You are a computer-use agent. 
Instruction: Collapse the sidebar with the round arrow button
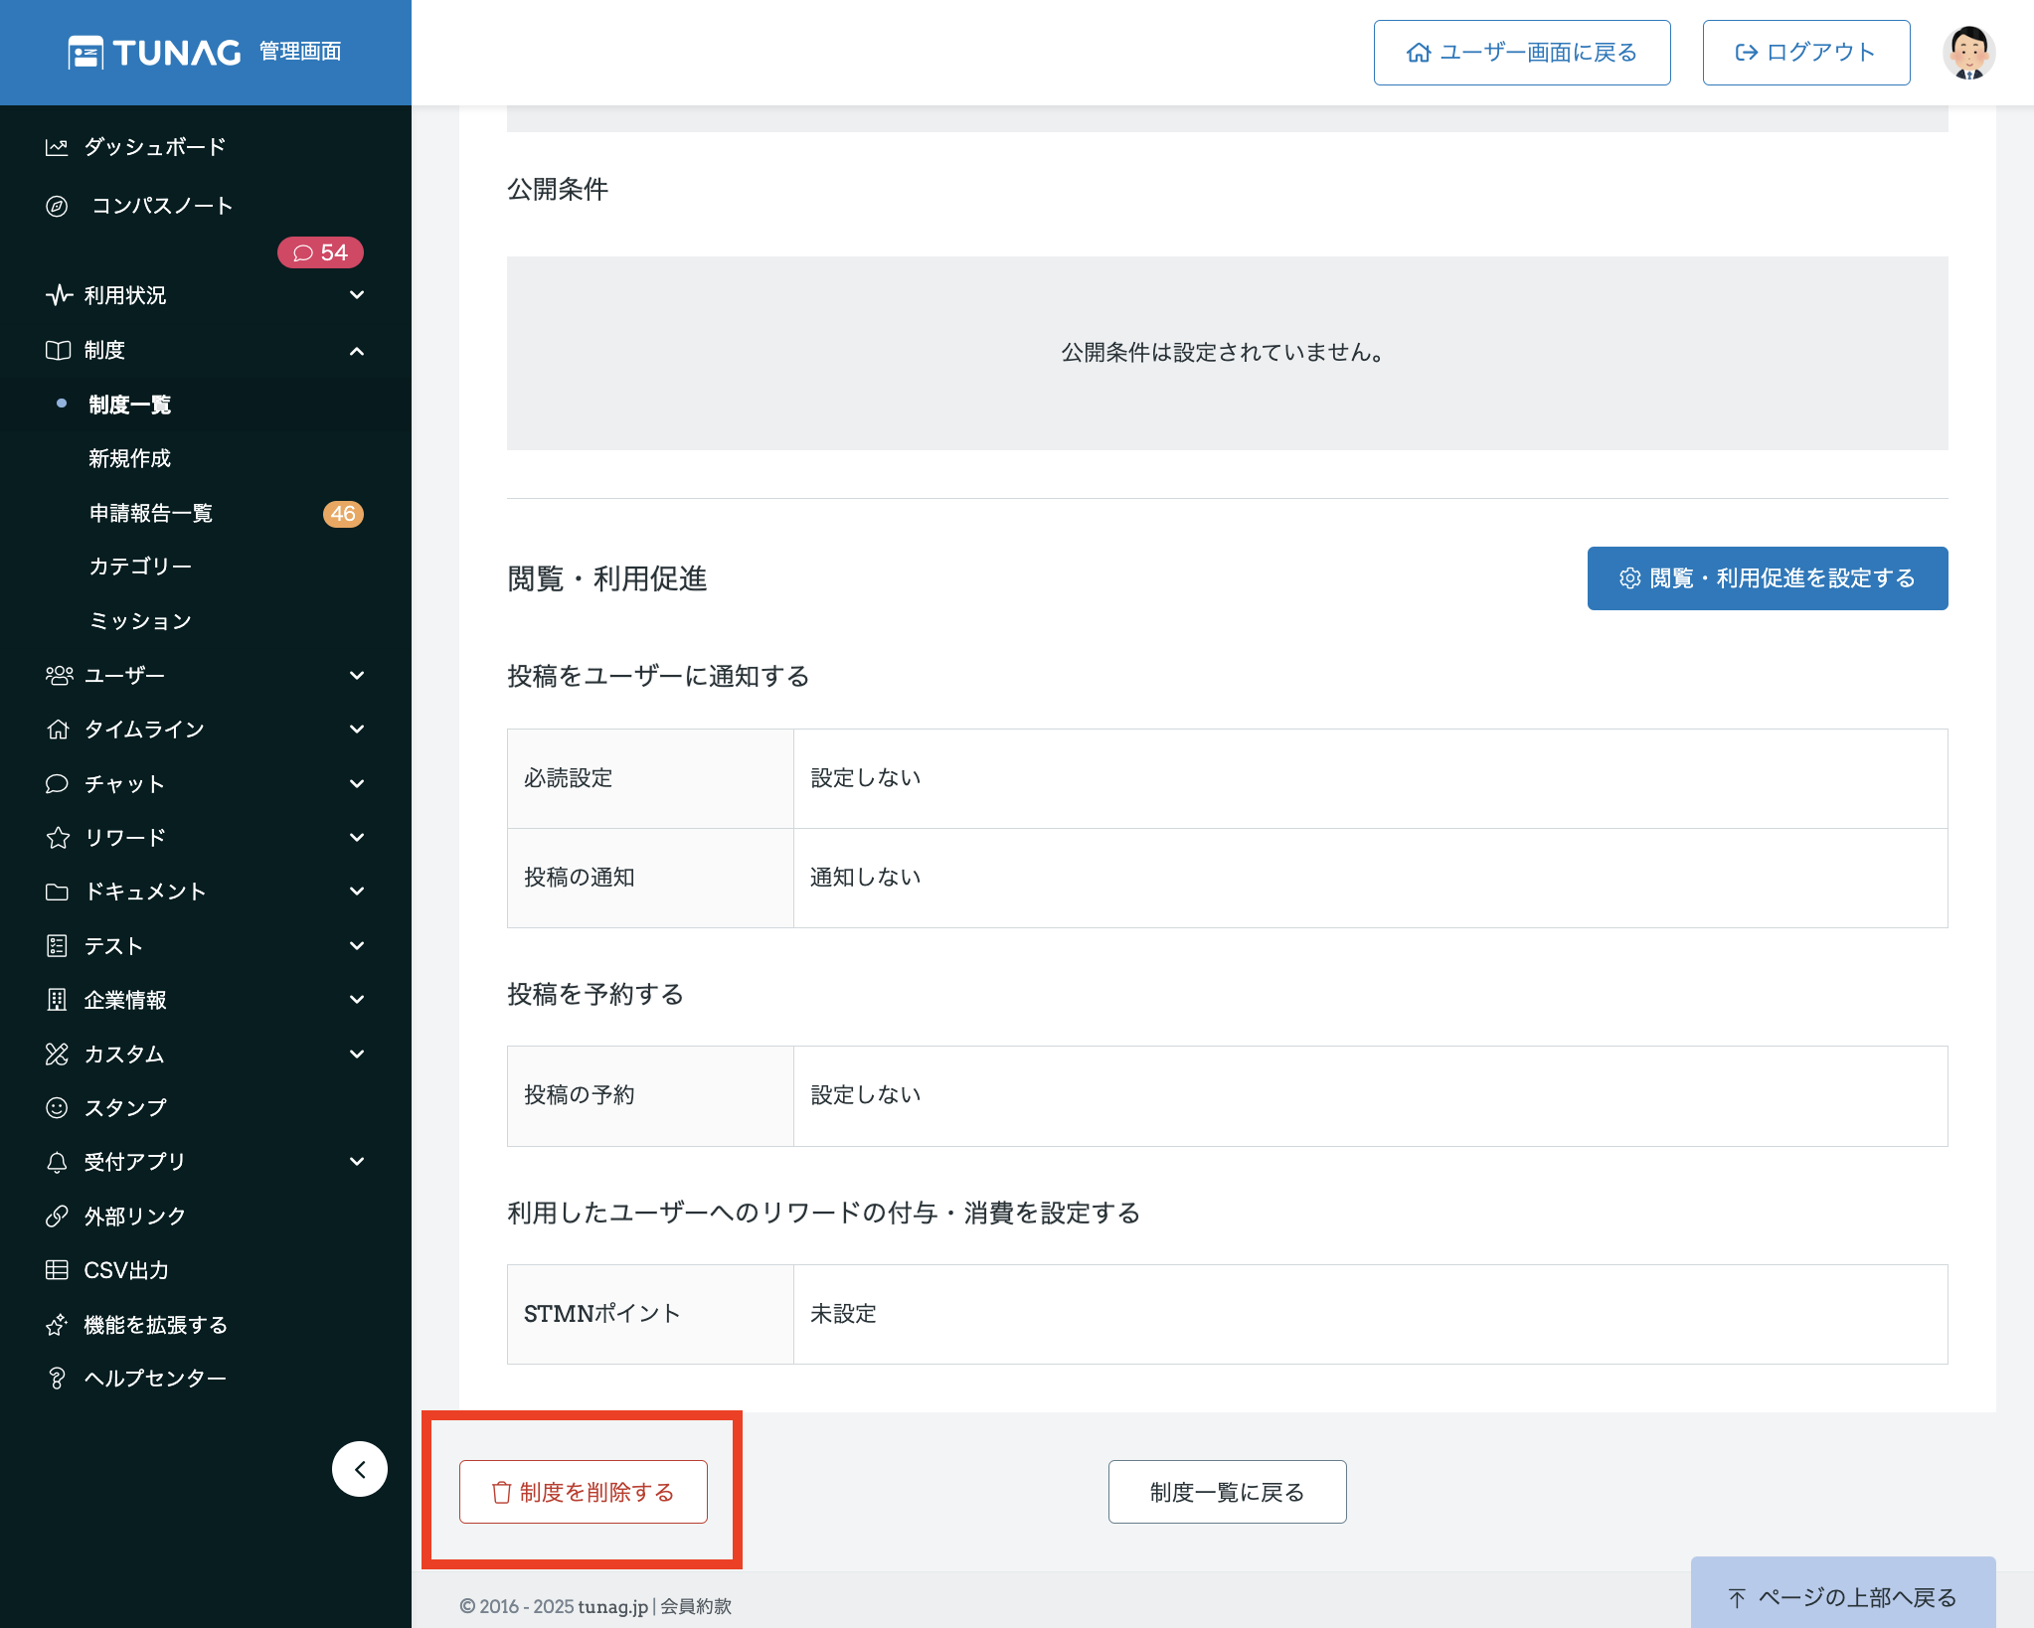click(360, 1469)
